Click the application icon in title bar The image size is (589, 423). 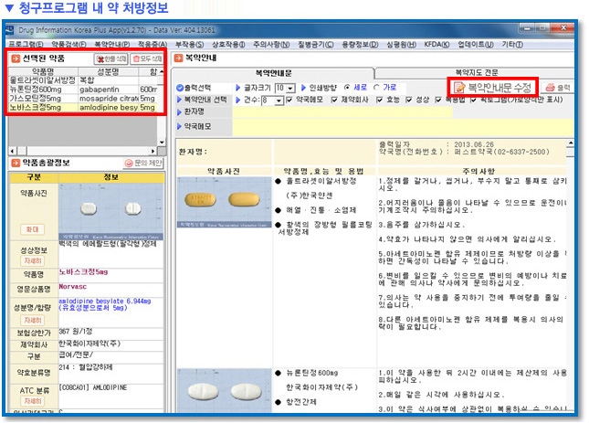pyautogui.click(x=9, y=30)
